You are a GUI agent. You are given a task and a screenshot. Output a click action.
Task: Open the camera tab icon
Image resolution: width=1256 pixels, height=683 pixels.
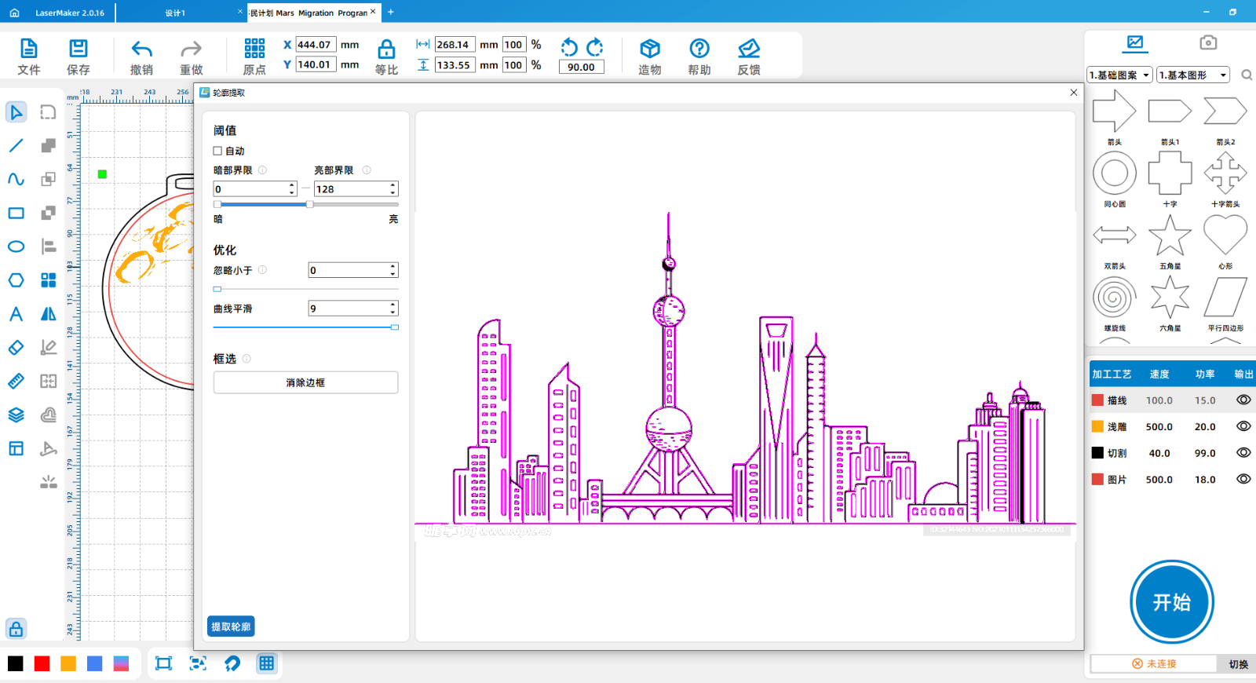point(1208,42)
